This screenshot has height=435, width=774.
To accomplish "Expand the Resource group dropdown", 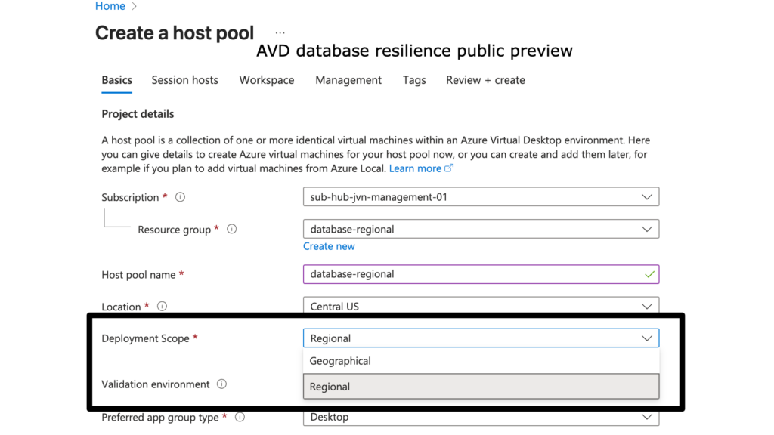I will pyautogui.click(x=481, y=229).
